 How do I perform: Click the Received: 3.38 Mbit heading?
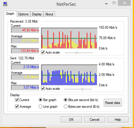coord(24,21)
